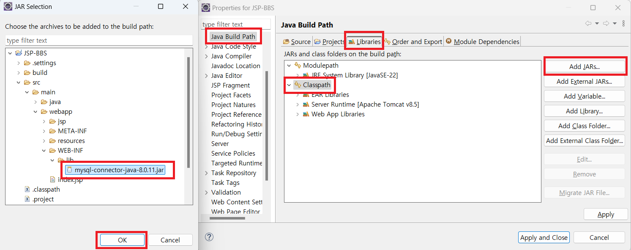This screenshot has width=631, height=250.
Task: Click Apply and Close
Action: (x=544, y=237)
